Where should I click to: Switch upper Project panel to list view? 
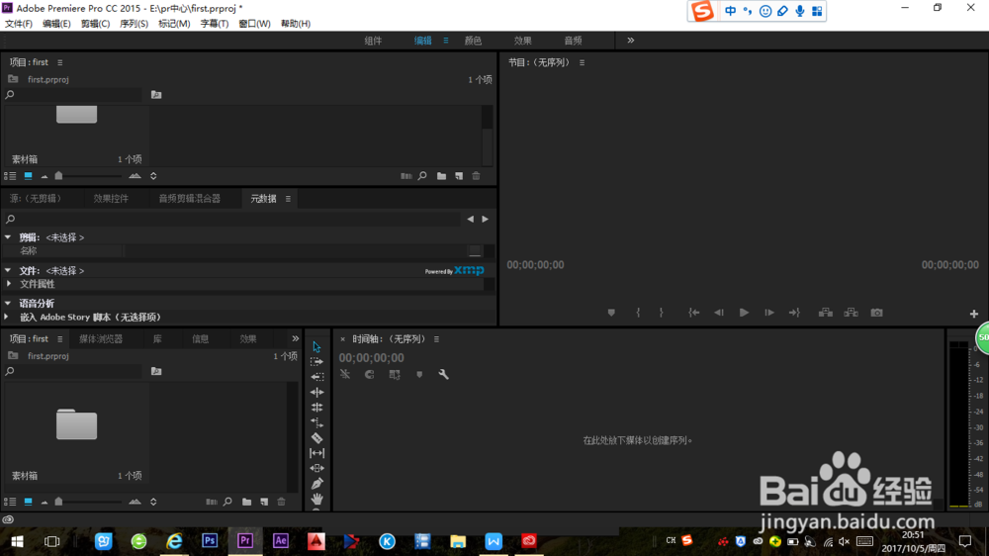point(10,176)
